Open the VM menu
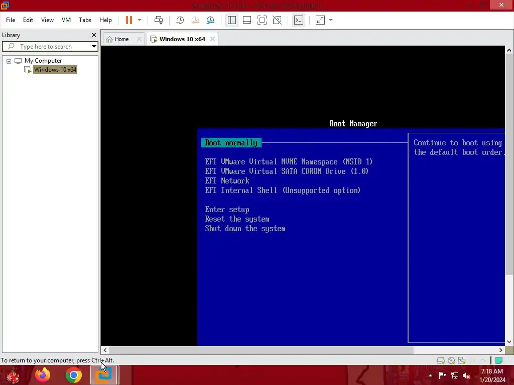This screenshot has height=385, width=514. point(66,20)
